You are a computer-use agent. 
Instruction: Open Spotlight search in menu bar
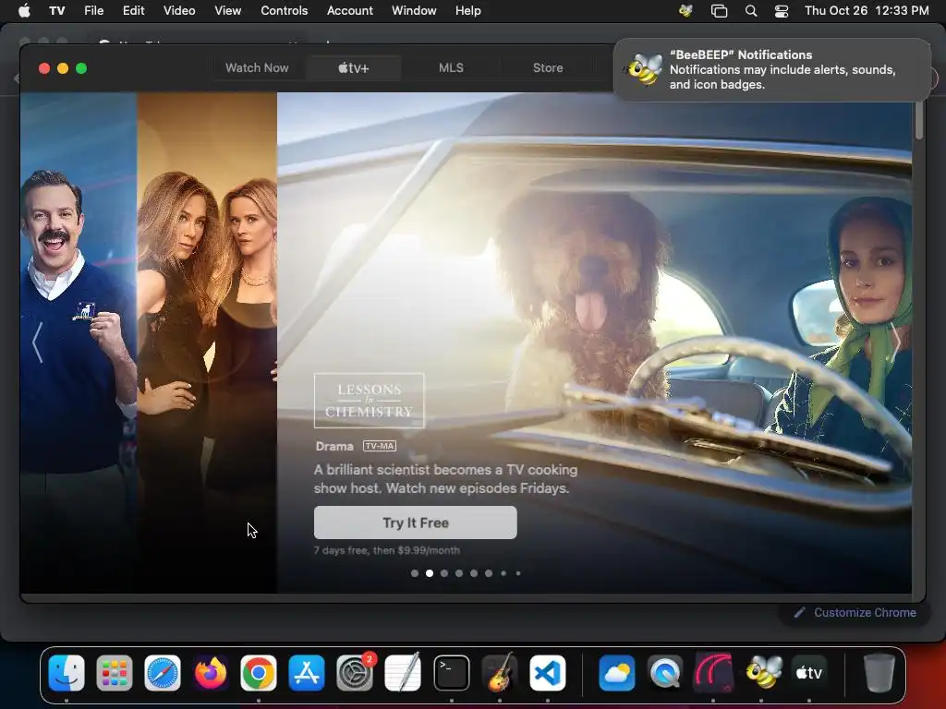(751, 11)
